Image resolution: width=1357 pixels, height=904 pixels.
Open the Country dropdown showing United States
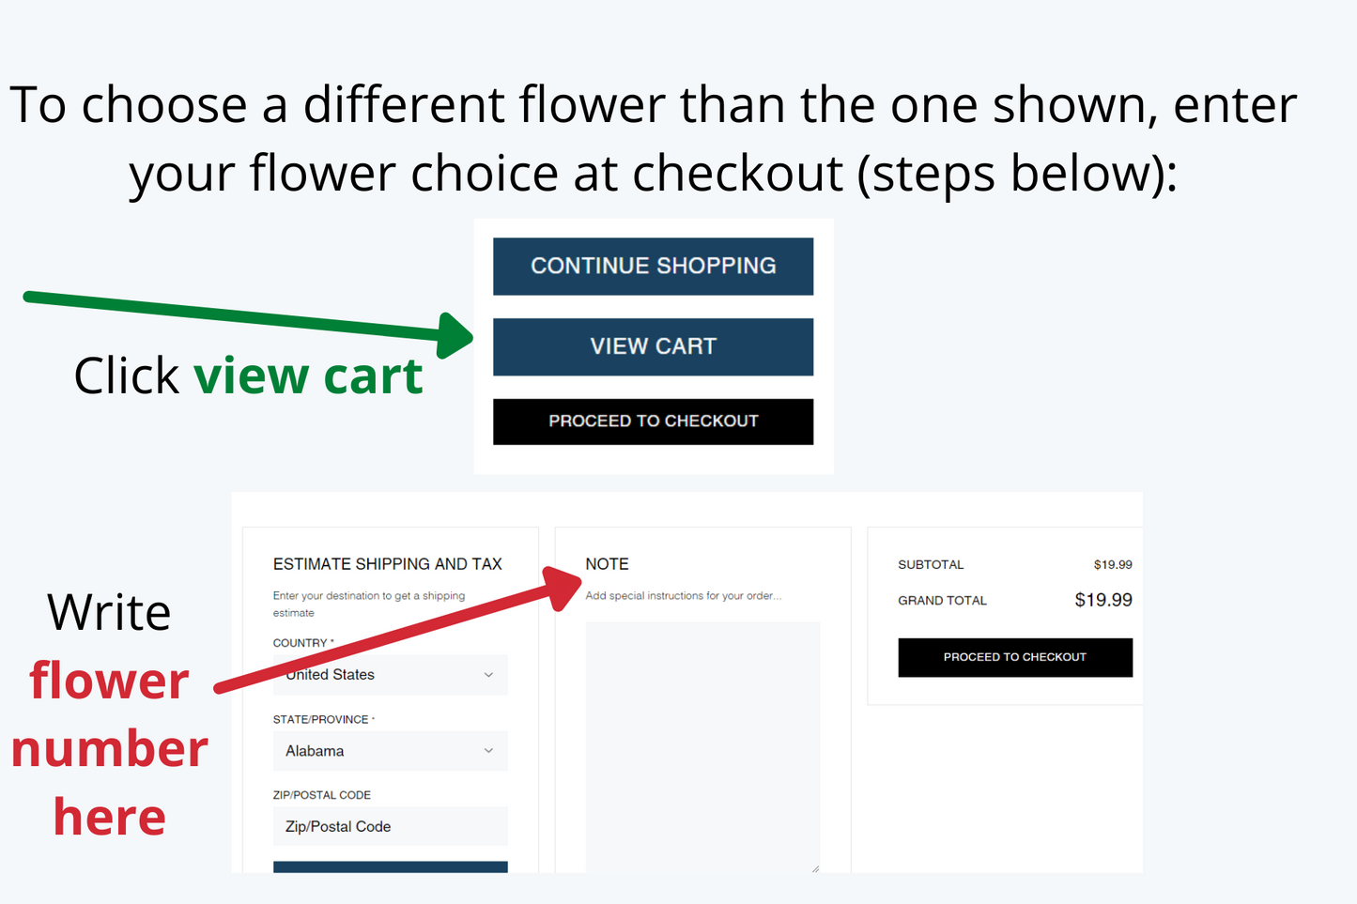(x=390, y=675)
